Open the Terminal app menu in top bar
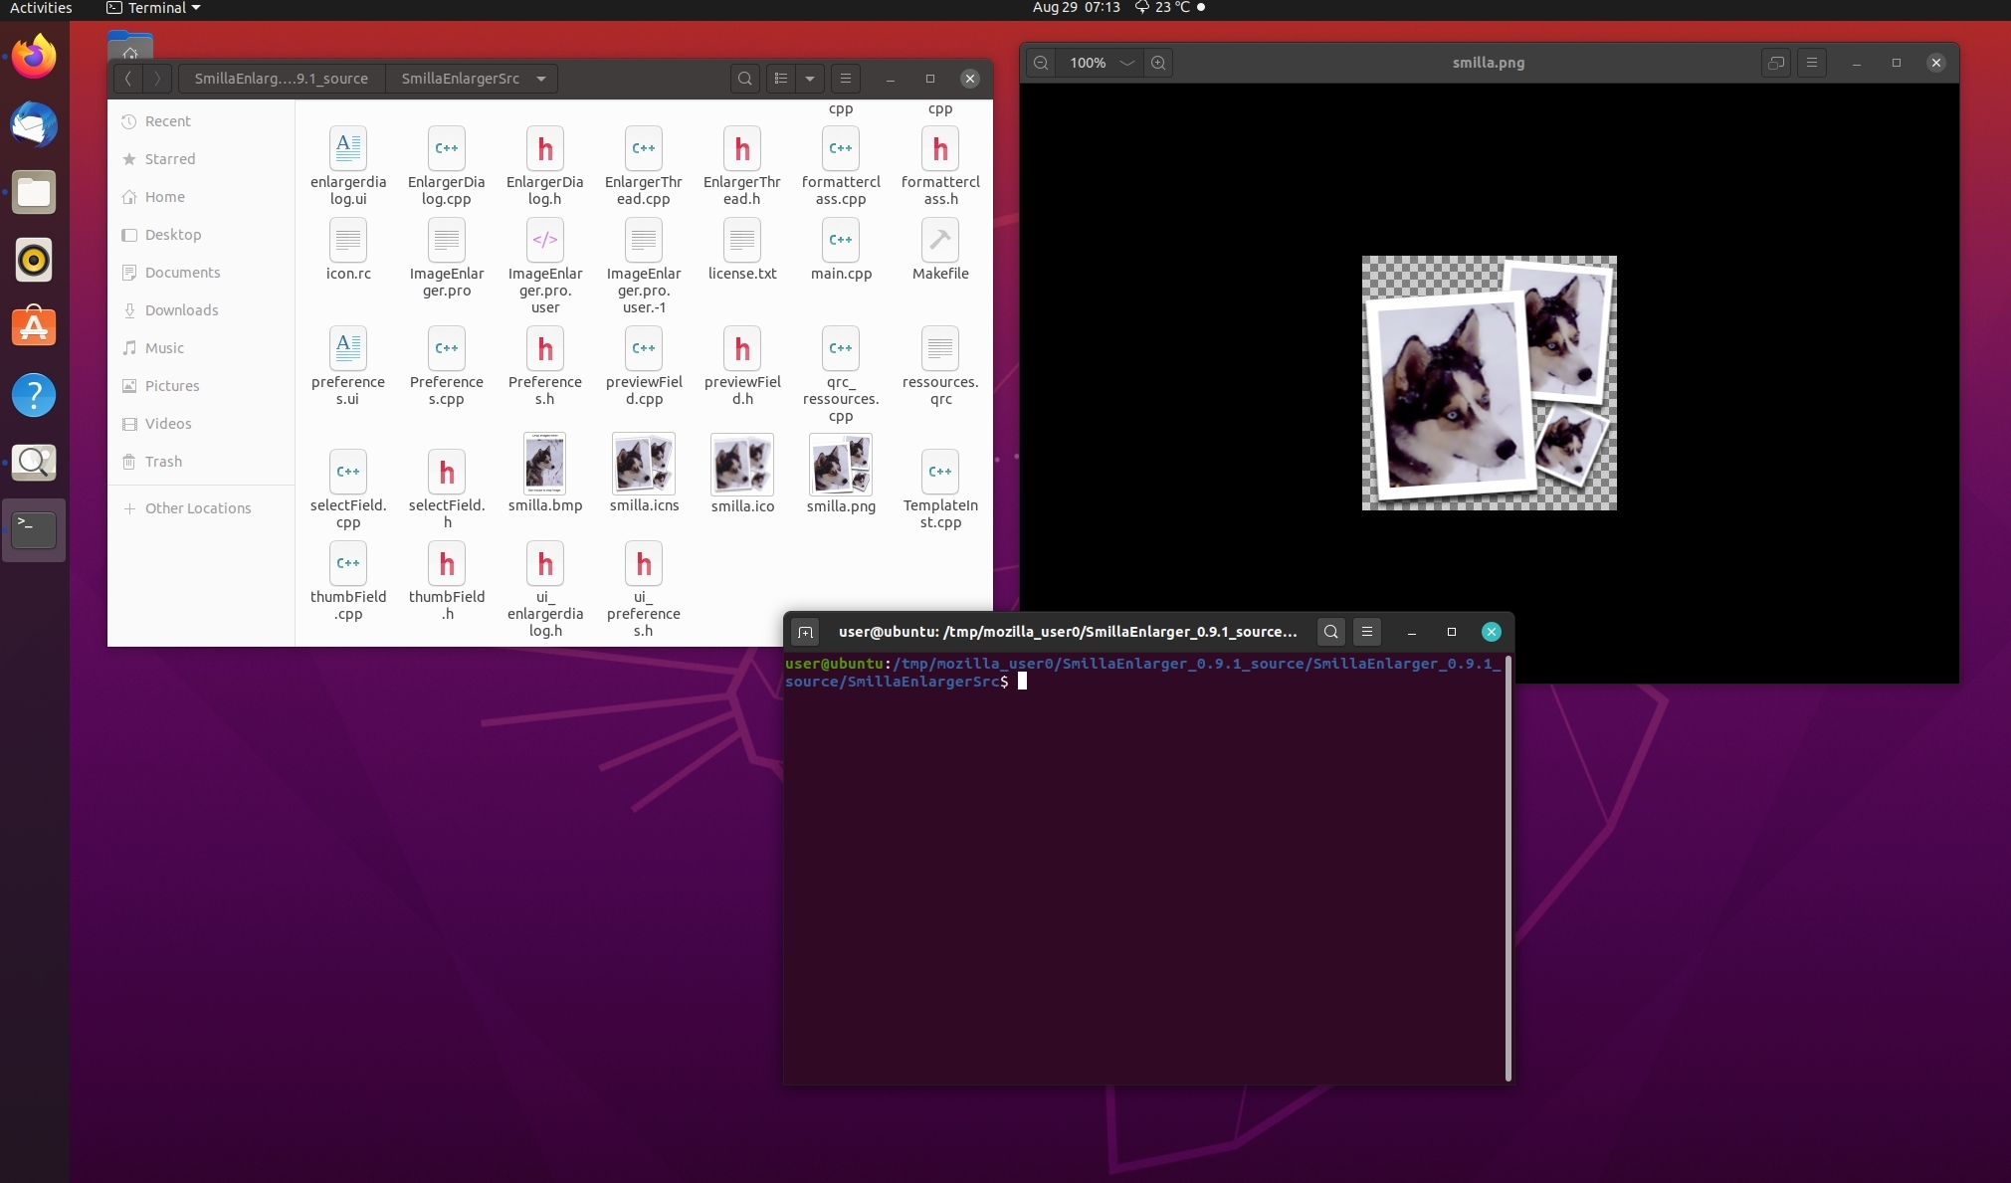Screen dimensions: 2011x1183 pos(154,8)
